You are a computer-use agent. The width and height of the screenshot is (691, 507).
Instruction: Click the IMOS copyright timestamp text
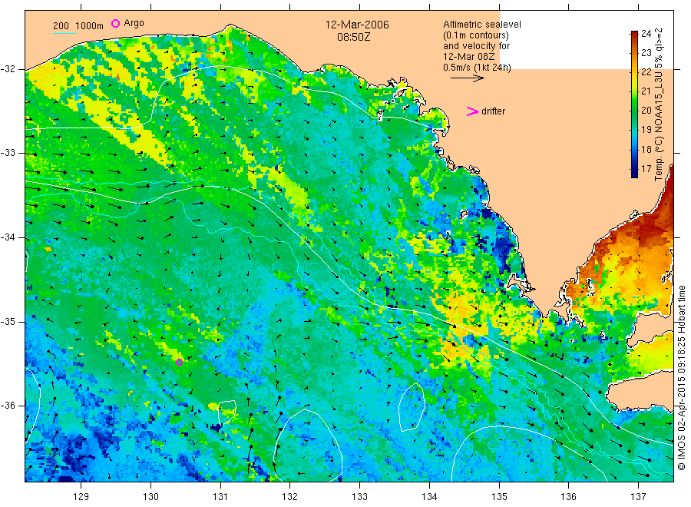[x=682, y=377]
